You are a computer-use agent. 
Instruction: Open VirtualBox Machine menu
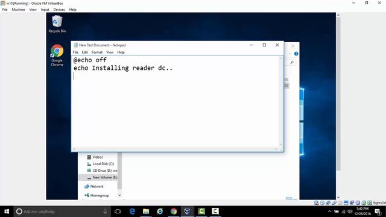[x=19, y=10]
